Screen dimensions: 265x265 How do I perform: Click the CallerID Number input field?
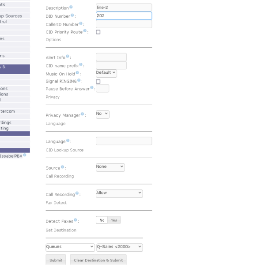124,24
